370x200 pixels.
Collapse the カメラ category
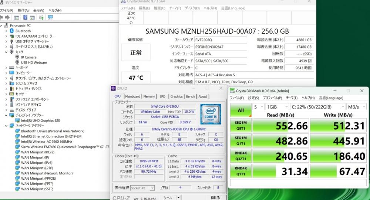(x=6, y=52)
